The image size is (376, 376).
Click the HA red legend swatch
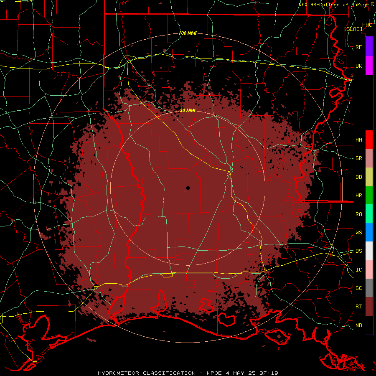pos(369,140)
